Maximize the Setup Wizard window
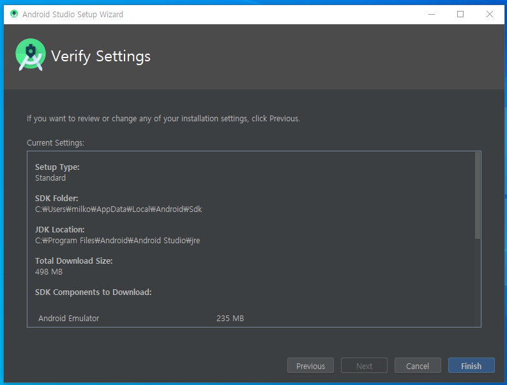Screen dimensions: 507x385 (x=460, y=14)
